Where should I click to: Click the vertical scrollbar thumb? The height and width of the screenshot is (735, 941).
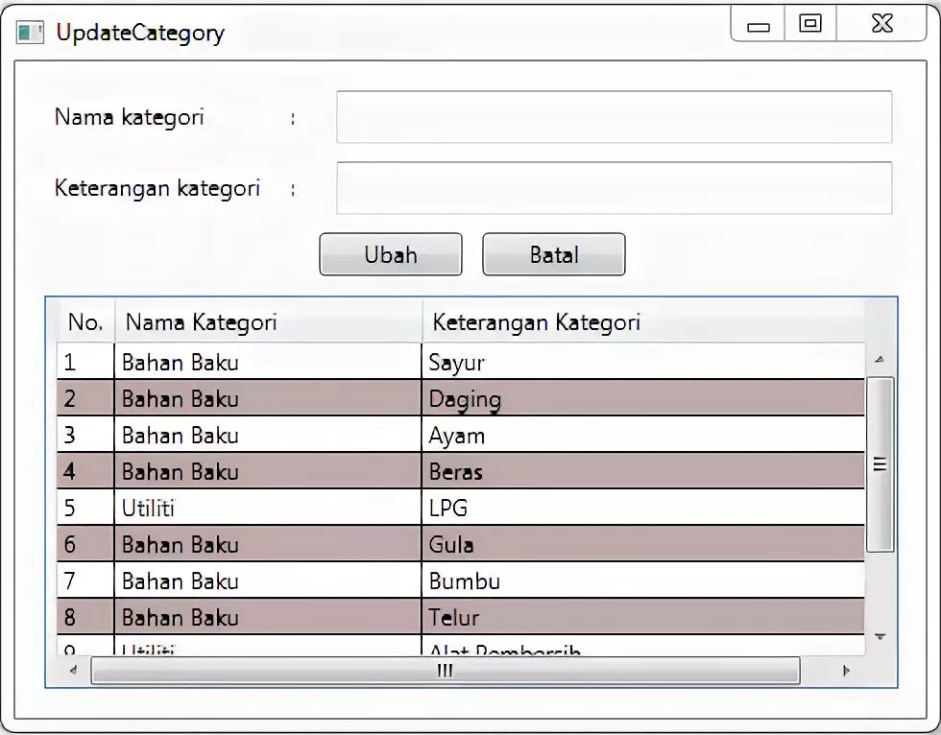point(880,464)
